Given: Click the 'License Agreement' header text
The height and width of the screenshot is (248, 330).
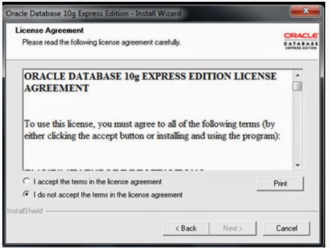Looking at the screenshot, I should click(x=49, y=30).
